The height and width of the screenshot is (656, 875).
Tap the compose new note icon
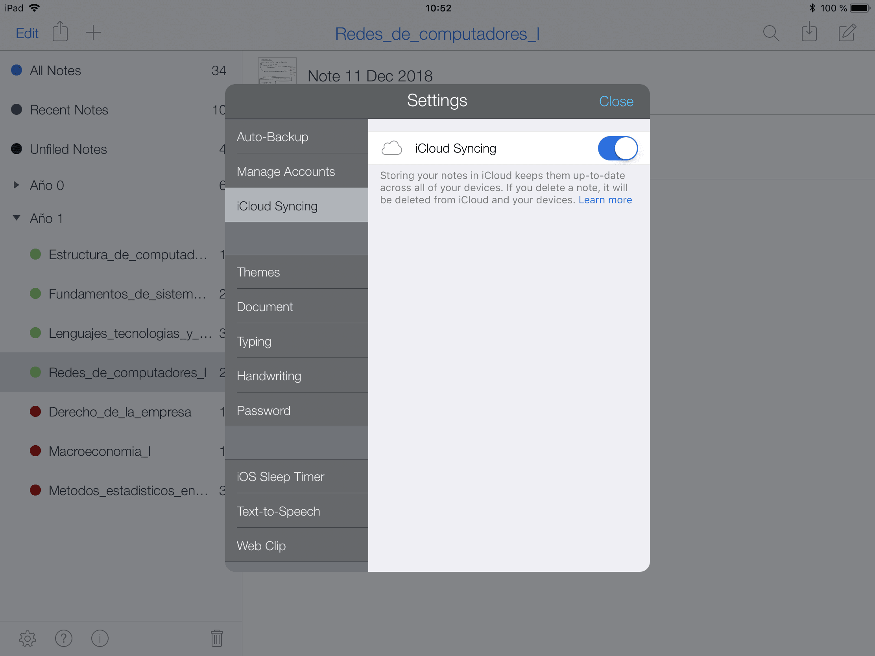click(847, 32)
